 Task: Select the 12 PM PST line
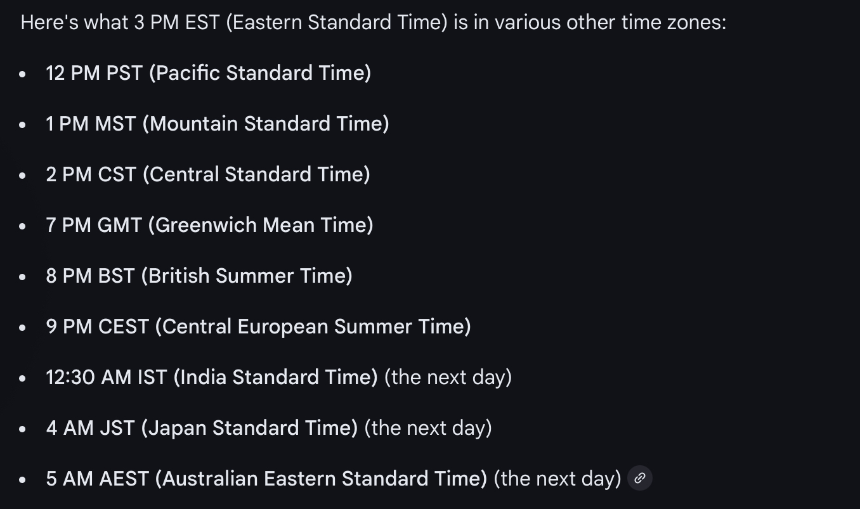(x=209, y=73)
